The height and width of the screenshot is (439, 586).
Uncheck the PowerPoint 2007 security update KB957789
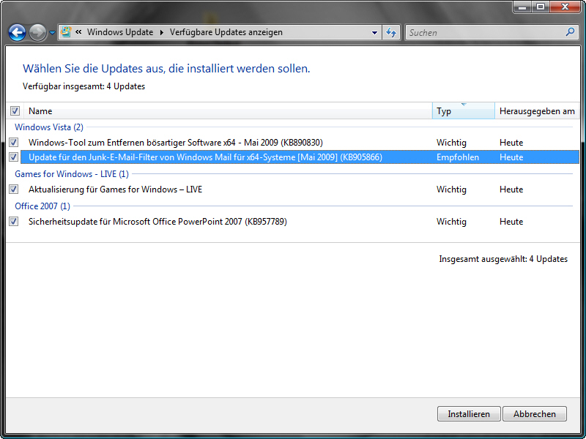(x=14, y=222)
